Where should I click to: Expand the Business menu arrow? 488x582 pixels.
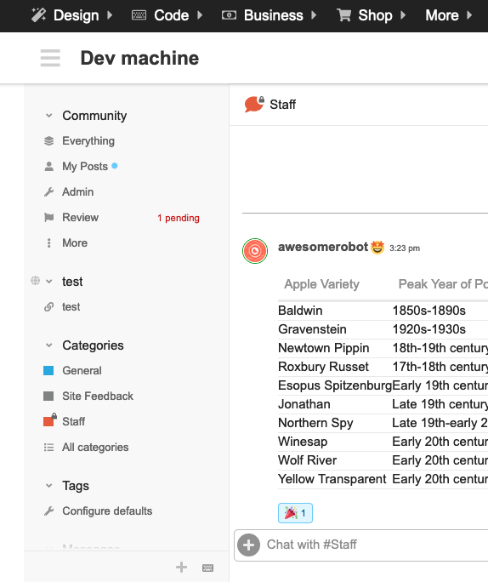pyautogui.click(x=314, y=15)
